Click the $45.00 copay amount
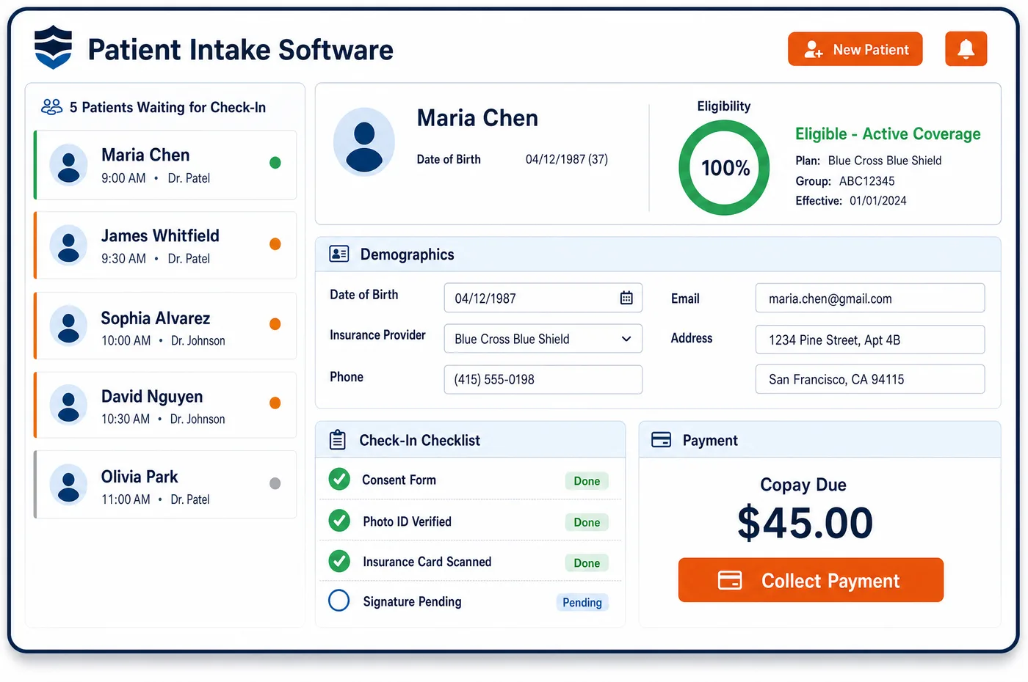 805,522
